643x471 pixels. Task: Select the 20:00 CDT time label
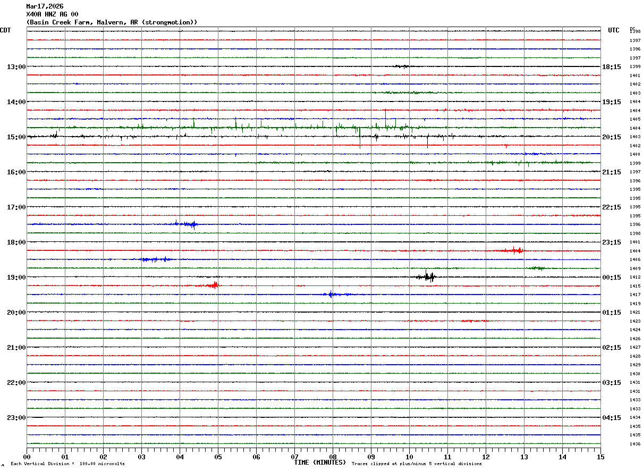16,312
